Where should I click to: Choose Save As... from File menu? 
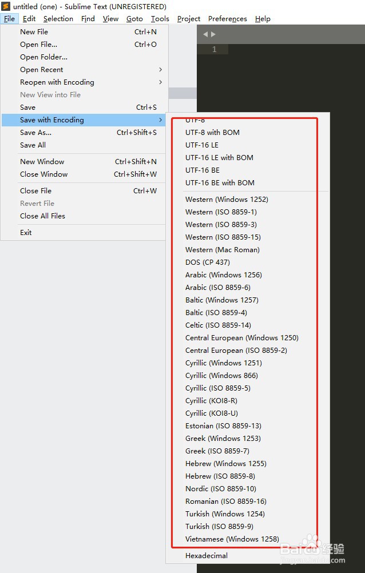84,133
